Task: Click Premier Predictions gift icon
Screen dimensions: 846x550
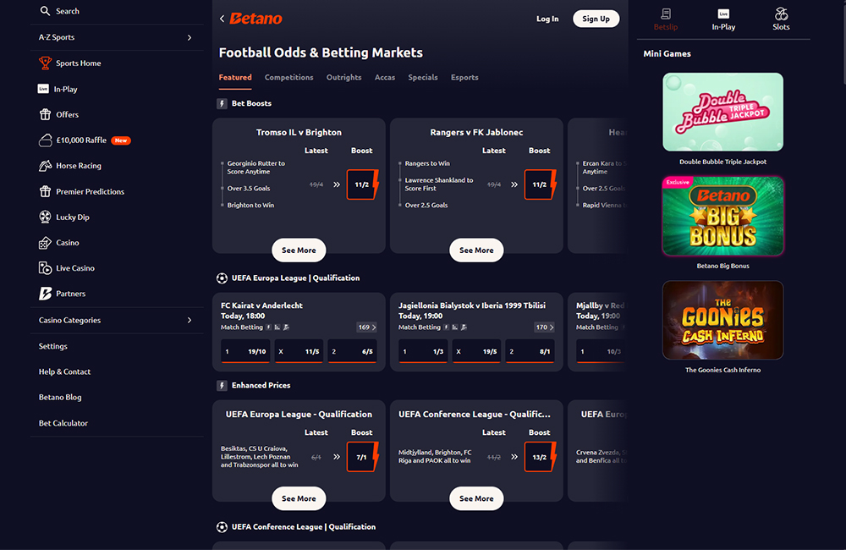Action: click(46, 191)
